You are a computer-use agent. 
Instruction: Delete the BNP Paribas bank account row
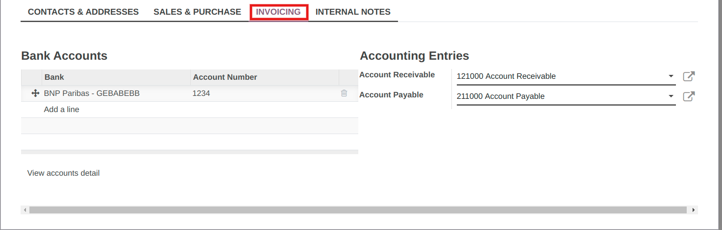coord(344,93)
